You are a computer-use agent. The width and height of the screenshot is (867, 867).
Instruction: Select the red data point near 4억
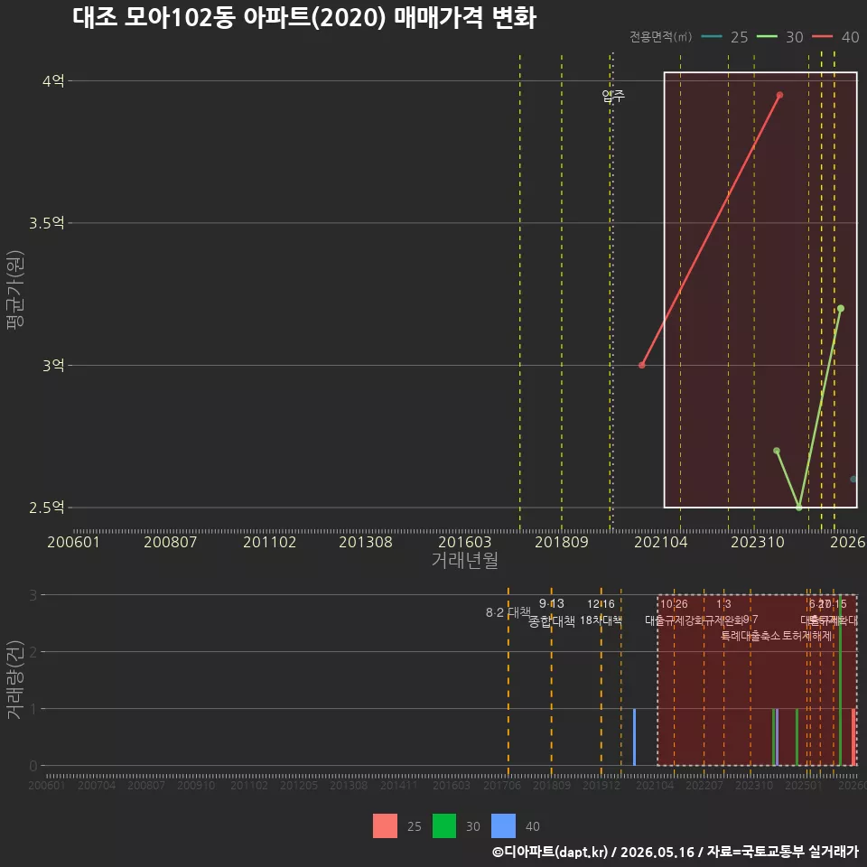779,95
